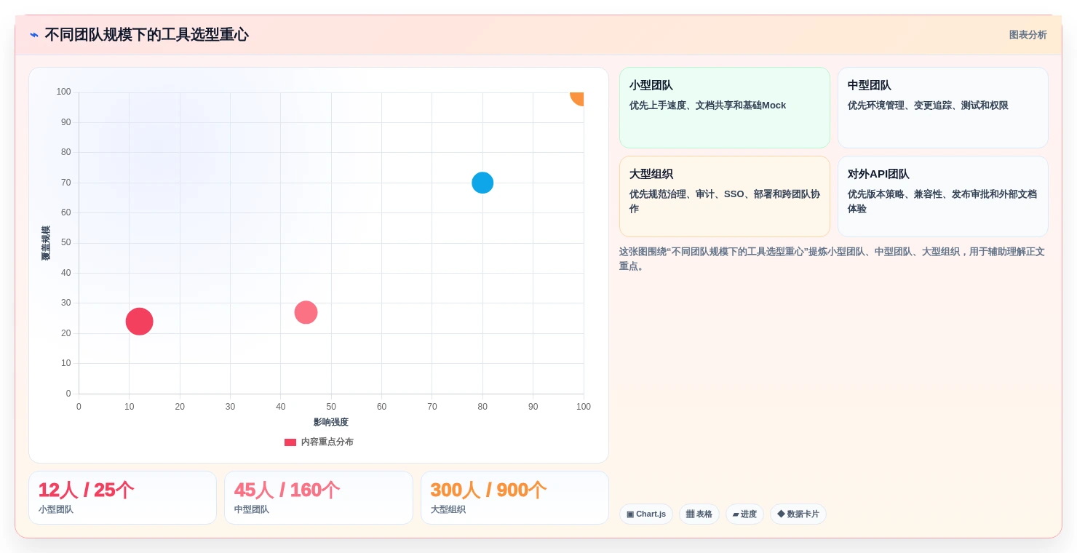Click the grid icon in 表格 chip

click(690, 514)
